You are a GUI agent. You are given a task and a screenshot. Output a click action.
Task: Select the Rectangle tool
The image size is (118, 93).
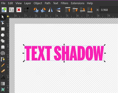point(3,29)
